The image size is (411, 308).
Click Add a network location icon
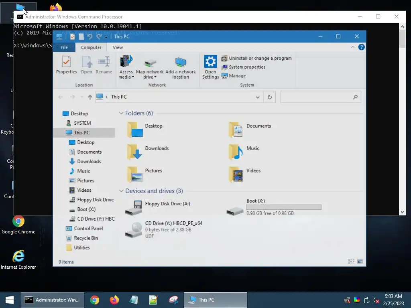(x=181, y=67)
